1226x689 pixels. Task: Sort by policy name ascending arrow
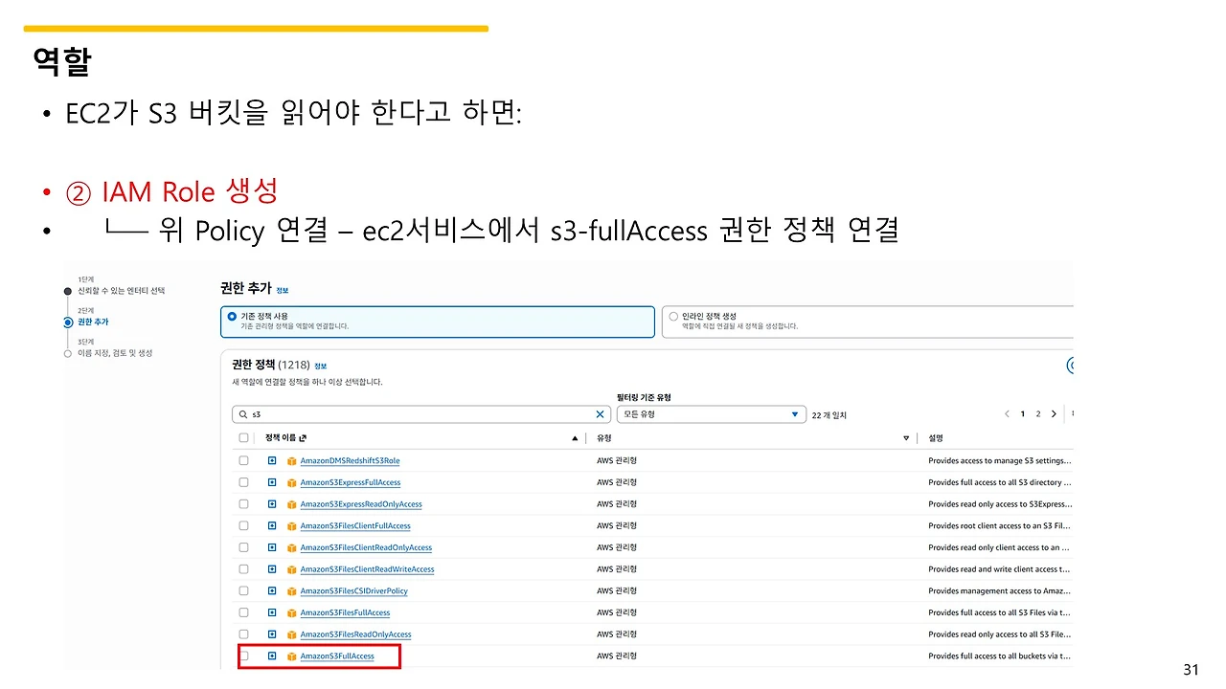(x=575, y=438)
